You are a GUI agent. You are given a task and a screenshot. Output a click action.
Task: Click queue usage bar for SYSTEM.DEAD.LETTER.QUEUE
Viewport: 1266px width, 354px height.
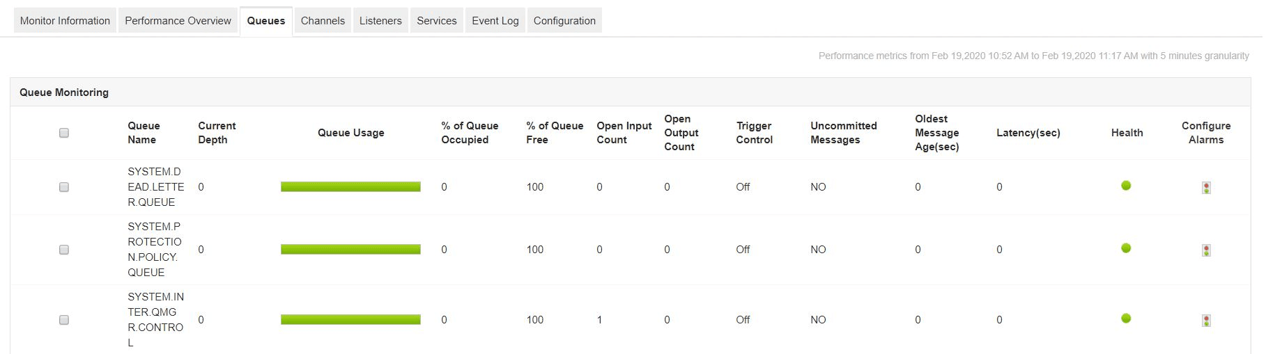[x=350, y=187]
